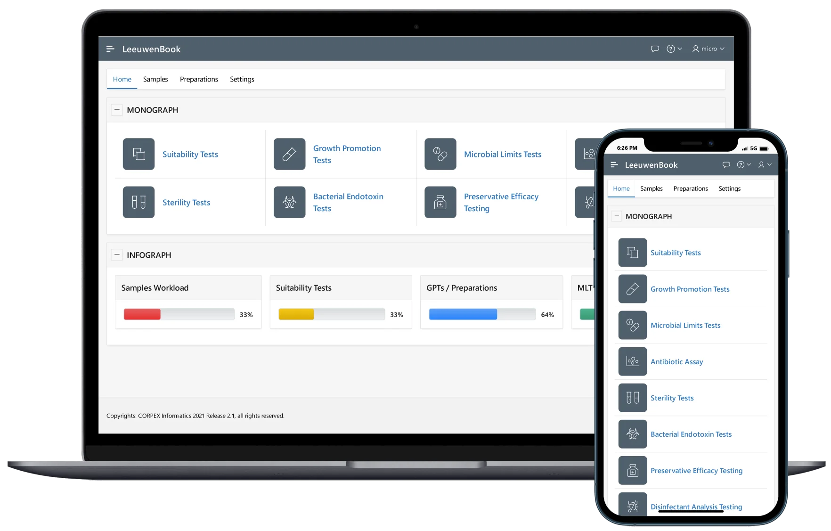The image size is (831, 531).
Task: Open Microbial Limits Tests via its pills icon
Action: (x=440, y=154)
